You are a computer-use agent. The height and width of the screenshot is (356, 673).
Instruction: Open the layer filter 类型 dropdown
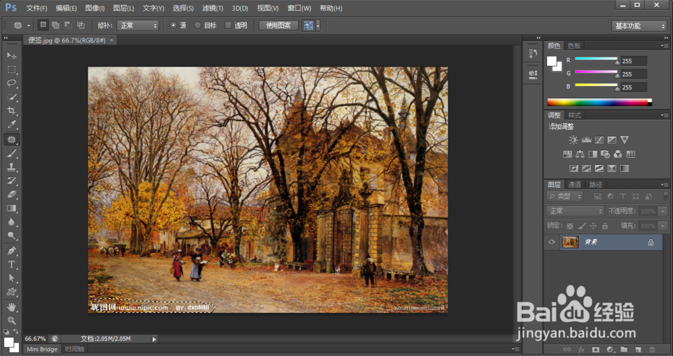pyautogui.click(x=565, y=197)
